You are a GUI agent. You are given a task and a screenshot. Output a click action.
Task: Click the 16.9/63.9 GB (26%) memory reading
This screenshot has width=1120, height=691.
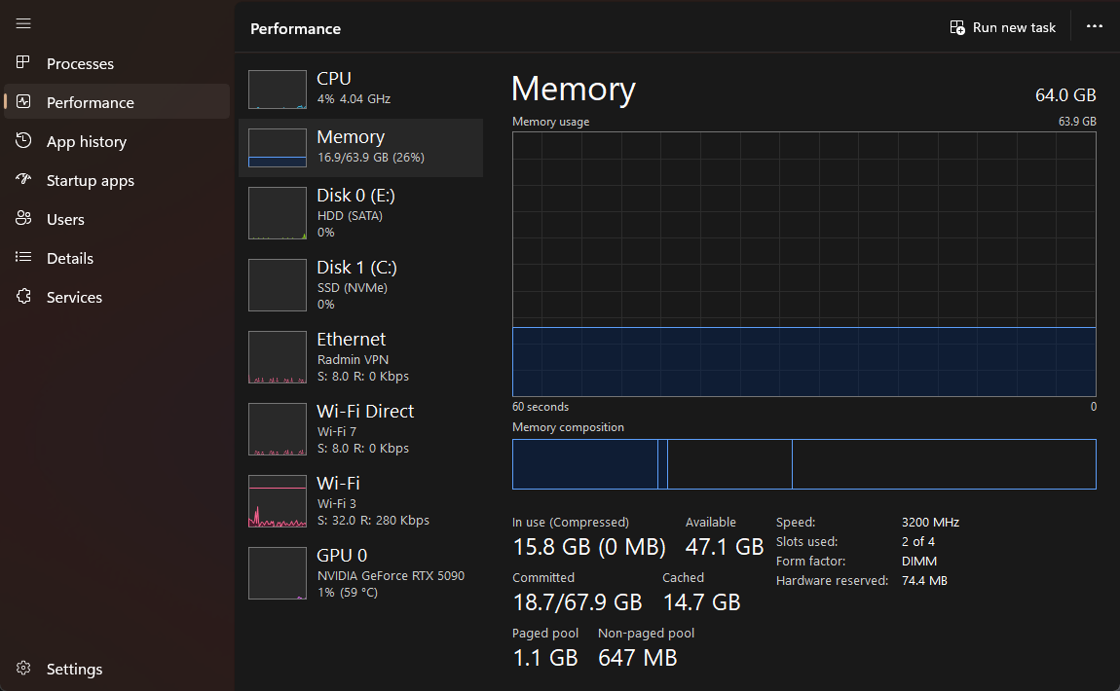click(x=371, y=157)
